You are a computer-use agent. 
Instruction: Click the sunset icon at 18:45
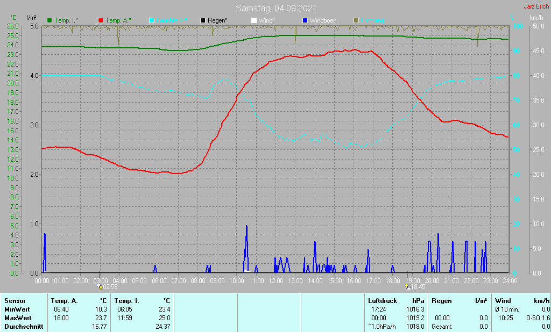click(x=407, y=286)
